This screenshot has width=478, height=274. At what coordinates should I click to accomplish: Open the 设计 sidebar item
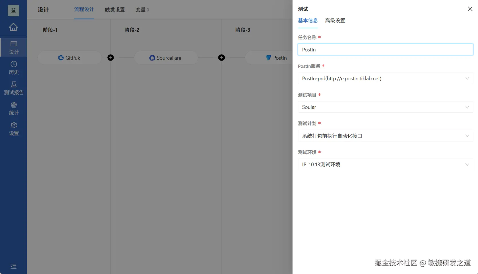point(13,47)
